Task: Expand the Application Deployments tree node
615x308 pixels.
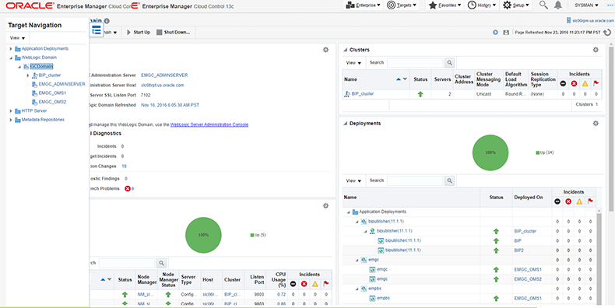Action: [11, 48]
